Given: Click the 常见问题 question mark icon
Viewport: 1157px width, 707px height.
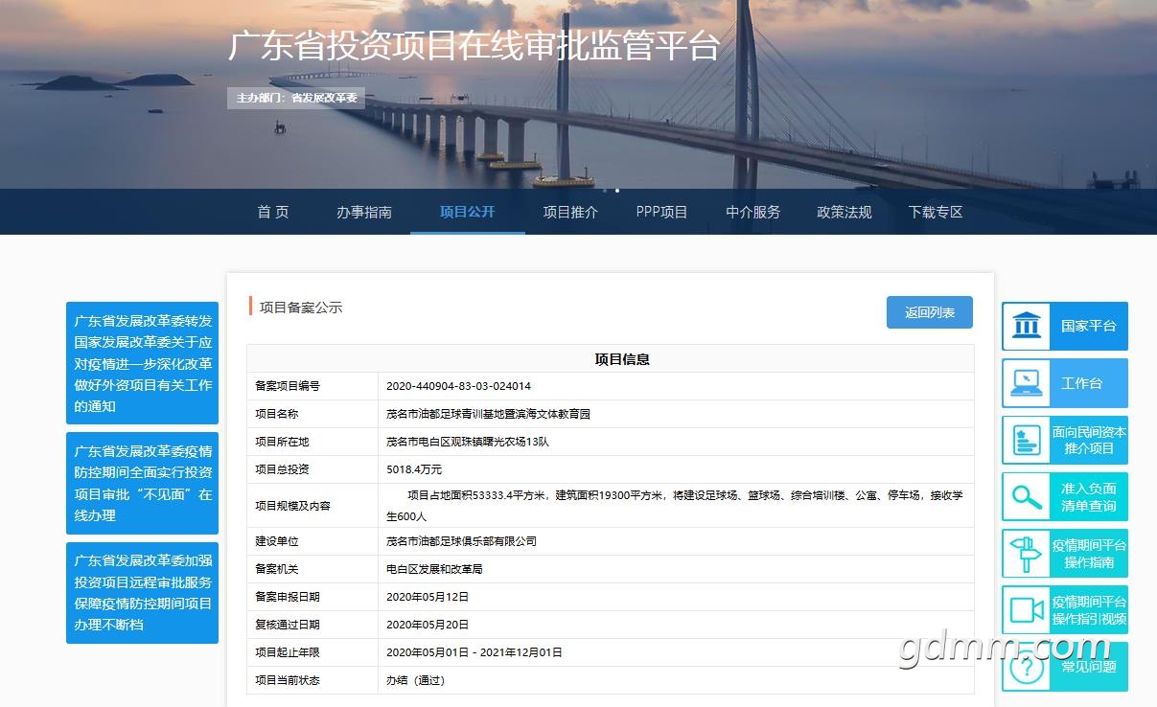Looking at the screenshot, I should pyautogui.click(x=1027, y=667).
